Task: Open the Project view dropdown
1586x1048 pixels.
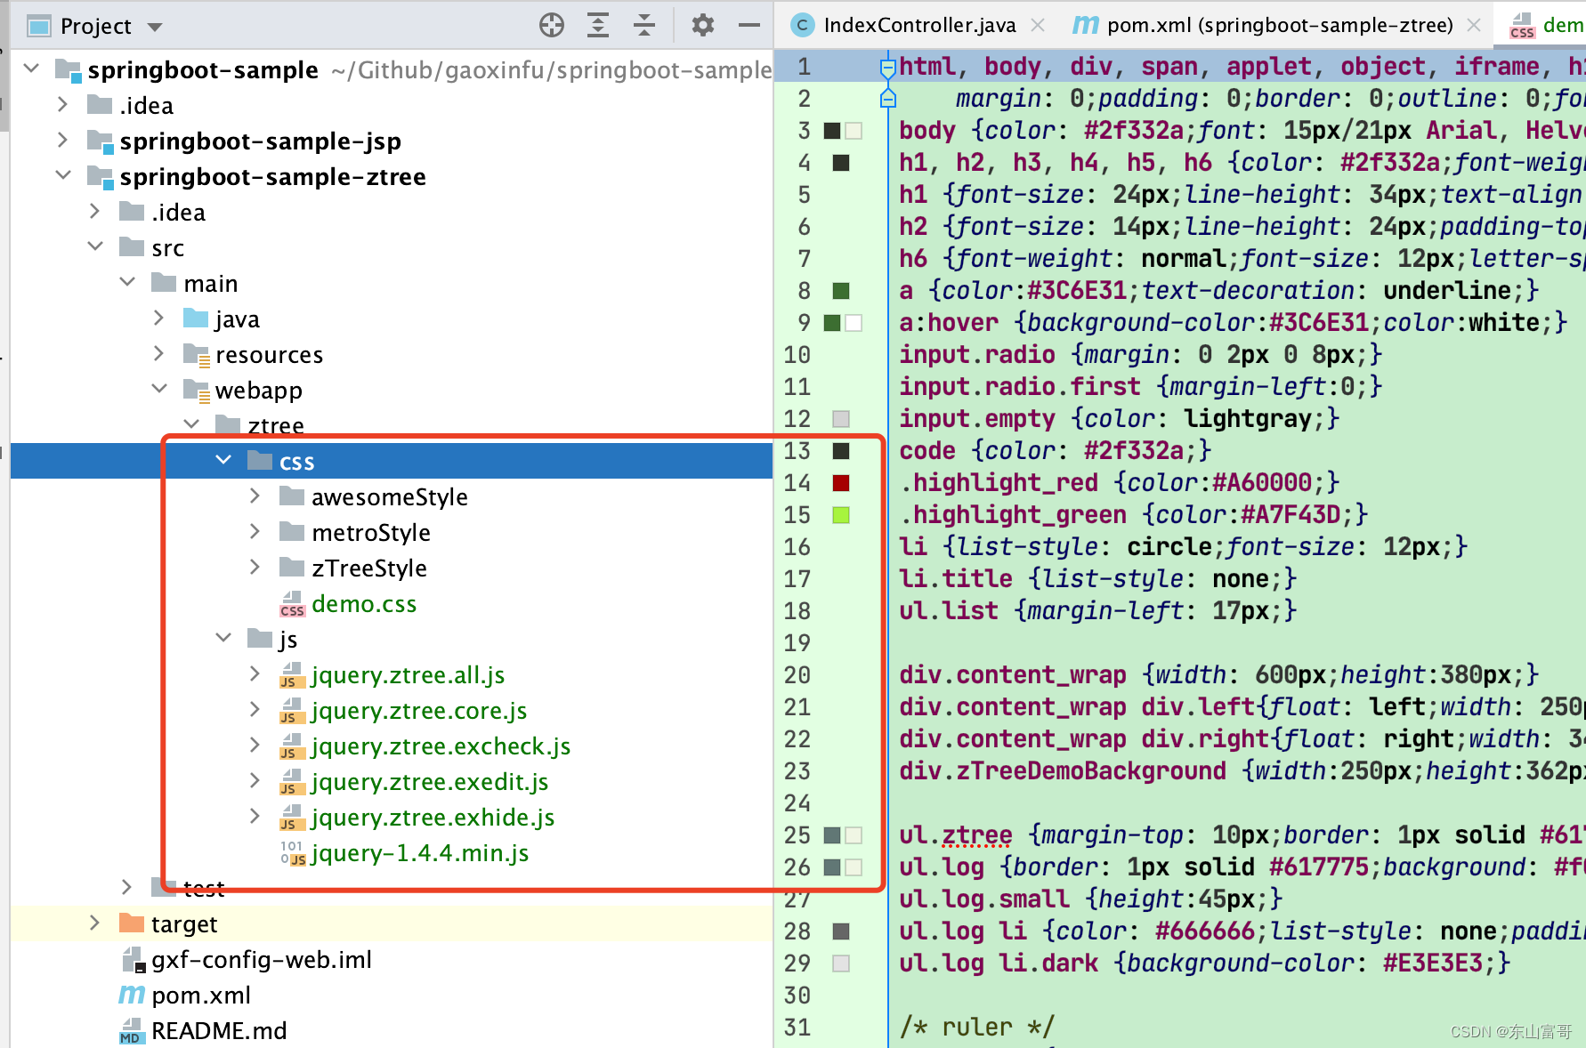Action: pos(155,27)
